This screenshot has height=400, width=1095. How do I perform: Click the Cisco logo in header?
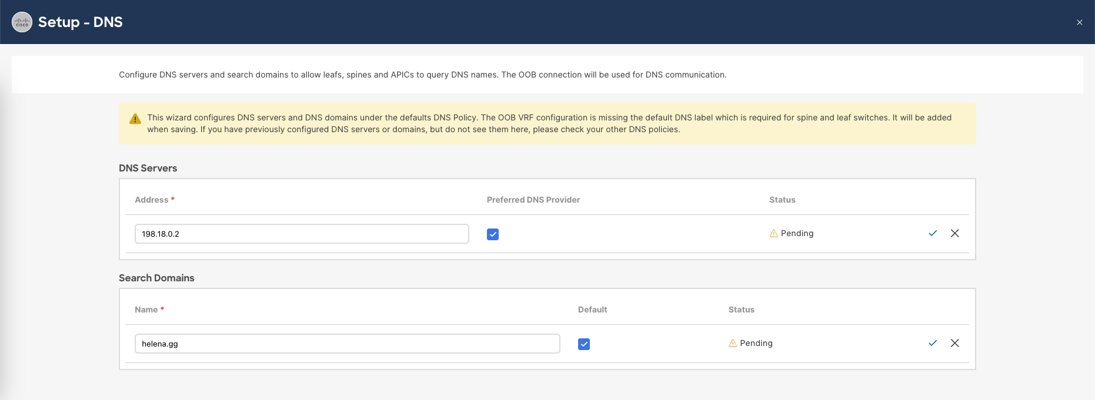tap(22, 22)
